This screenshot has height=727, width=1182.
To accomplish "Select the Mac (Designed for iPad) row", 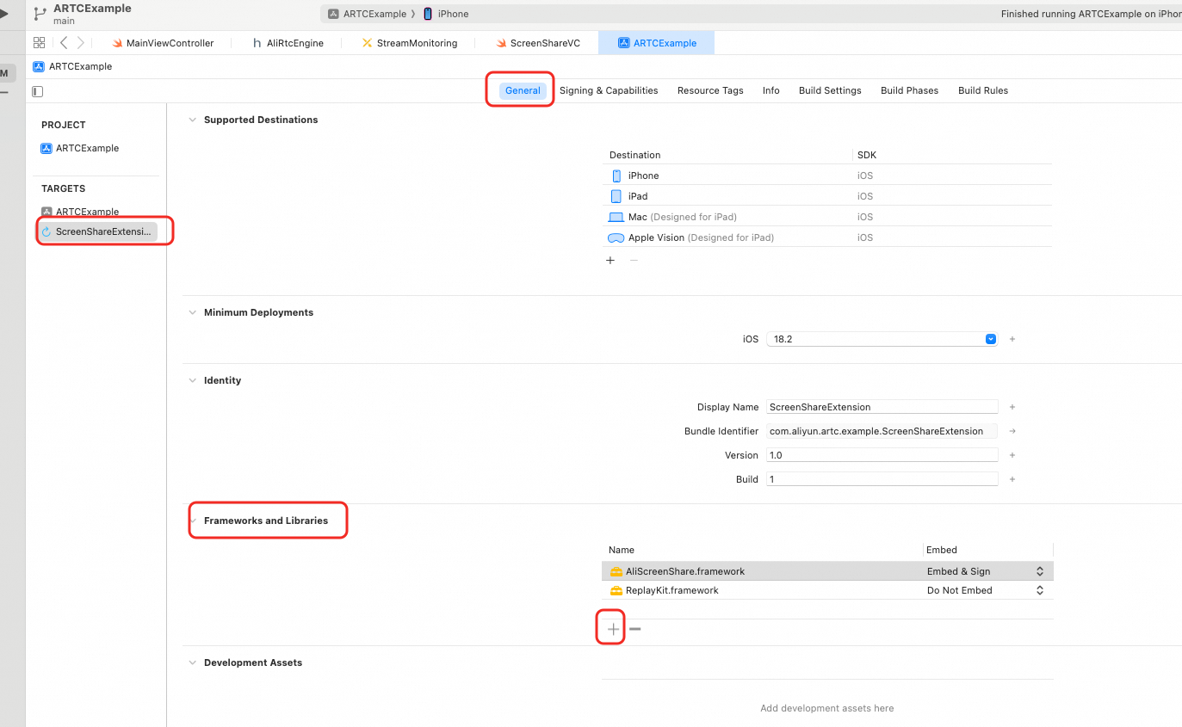I will click(x=826, y=217).
